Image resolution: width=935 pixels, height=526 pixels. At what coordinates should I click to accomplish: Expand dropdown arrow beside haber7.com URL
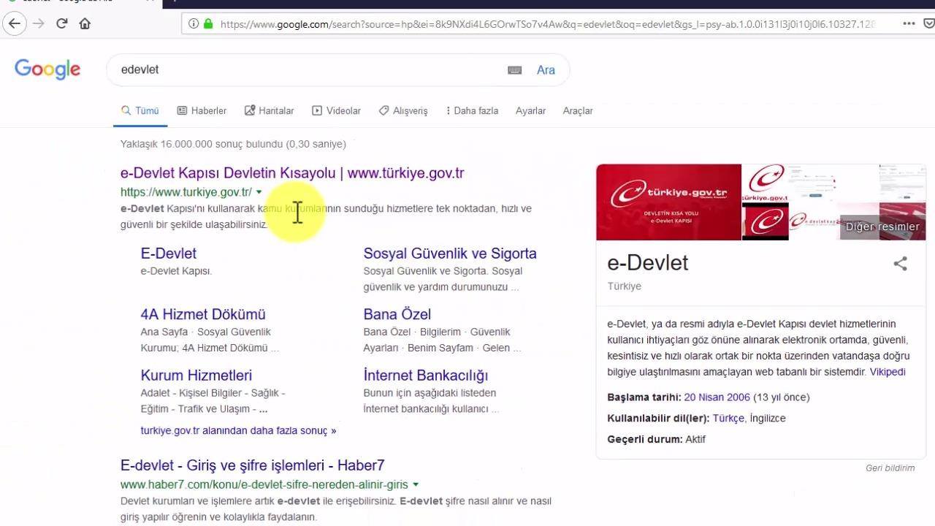(x=416, y=484)
